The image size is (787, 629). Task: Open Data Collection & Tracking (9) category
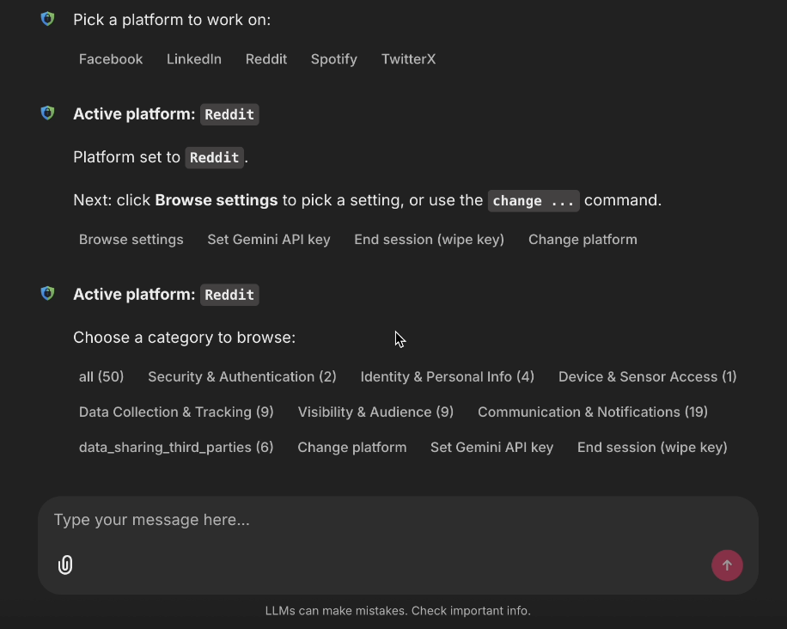coord(176,412)
